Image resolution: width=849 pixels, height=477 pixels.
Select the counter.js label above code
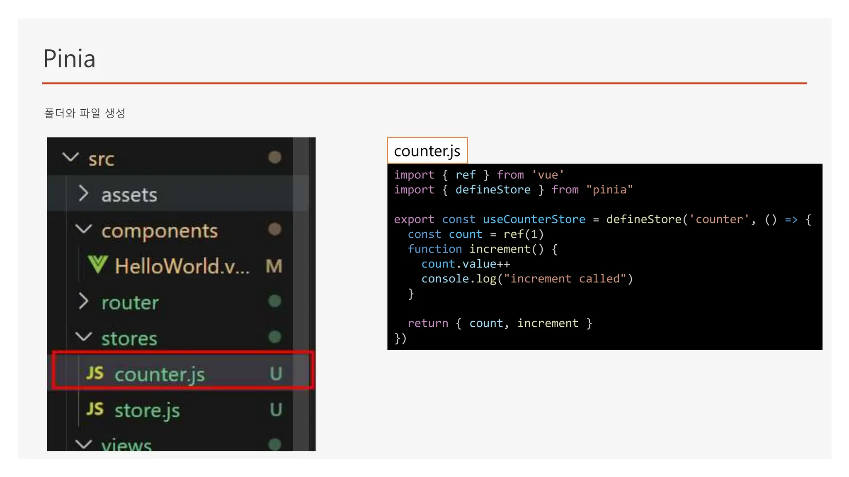427,151
